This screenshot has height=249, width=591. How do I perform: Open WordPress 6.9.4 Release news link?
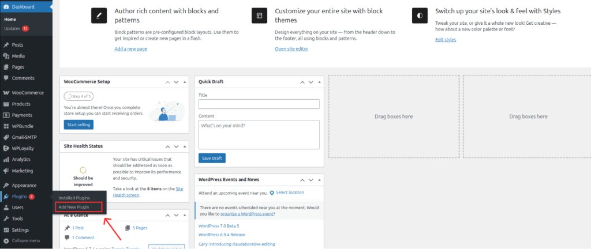click(x=222, y=235)
